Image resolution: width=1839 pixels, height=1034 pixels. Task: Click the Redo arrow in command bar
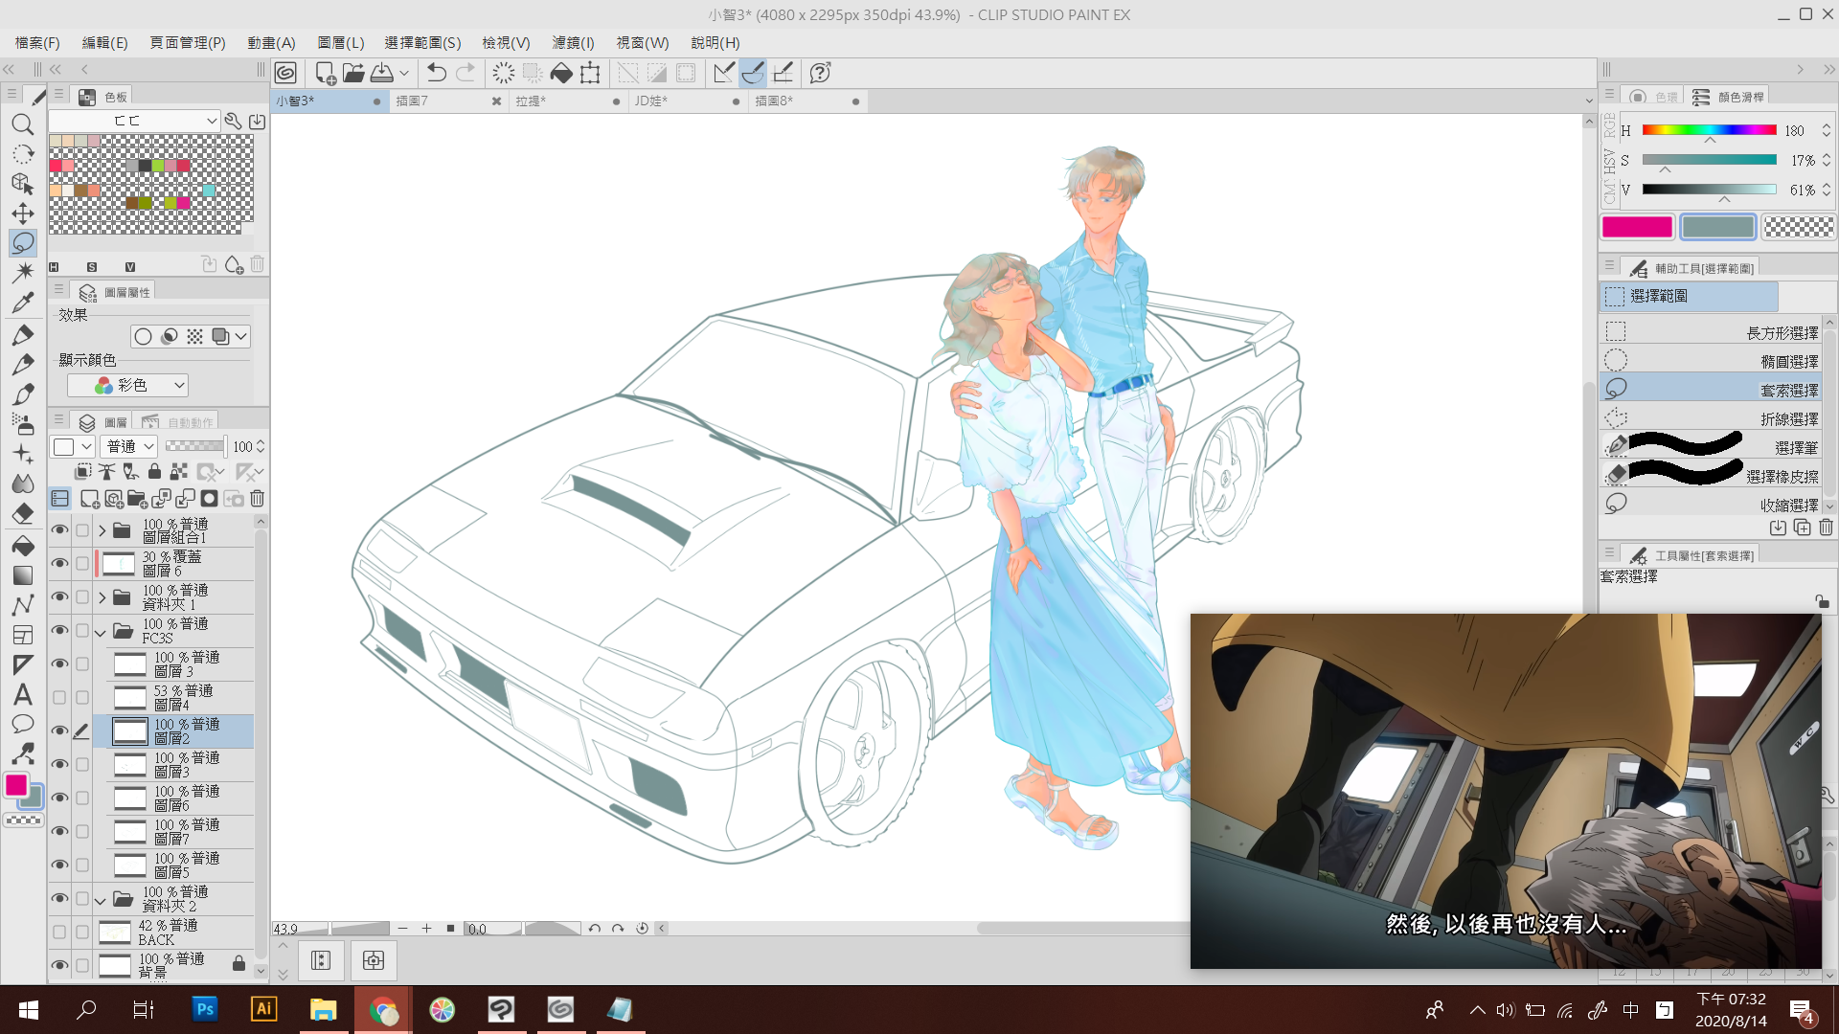click(465, 73)
